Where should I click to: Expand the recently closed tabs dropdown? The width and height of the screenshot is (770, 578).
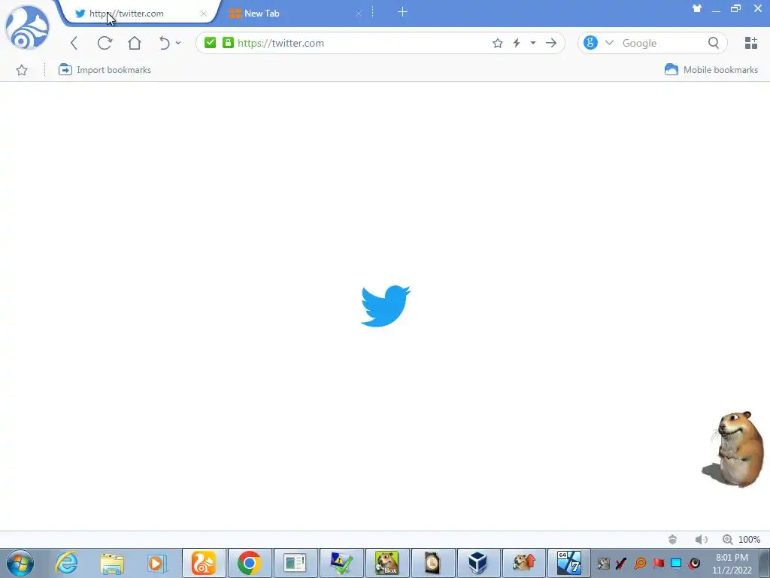pyautogui.click(x=178, y=43)
